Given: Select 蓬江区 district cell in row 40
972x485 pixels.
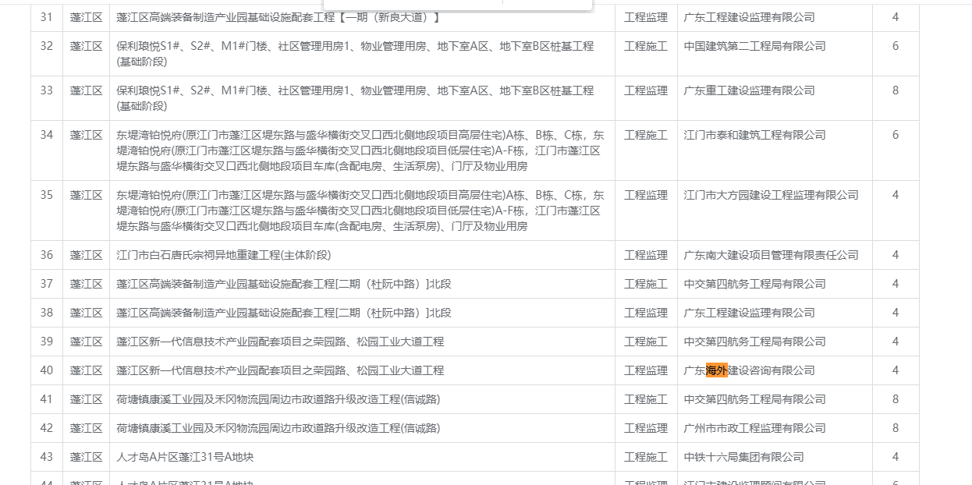Looking at the screenshot, I should [86, 370].
